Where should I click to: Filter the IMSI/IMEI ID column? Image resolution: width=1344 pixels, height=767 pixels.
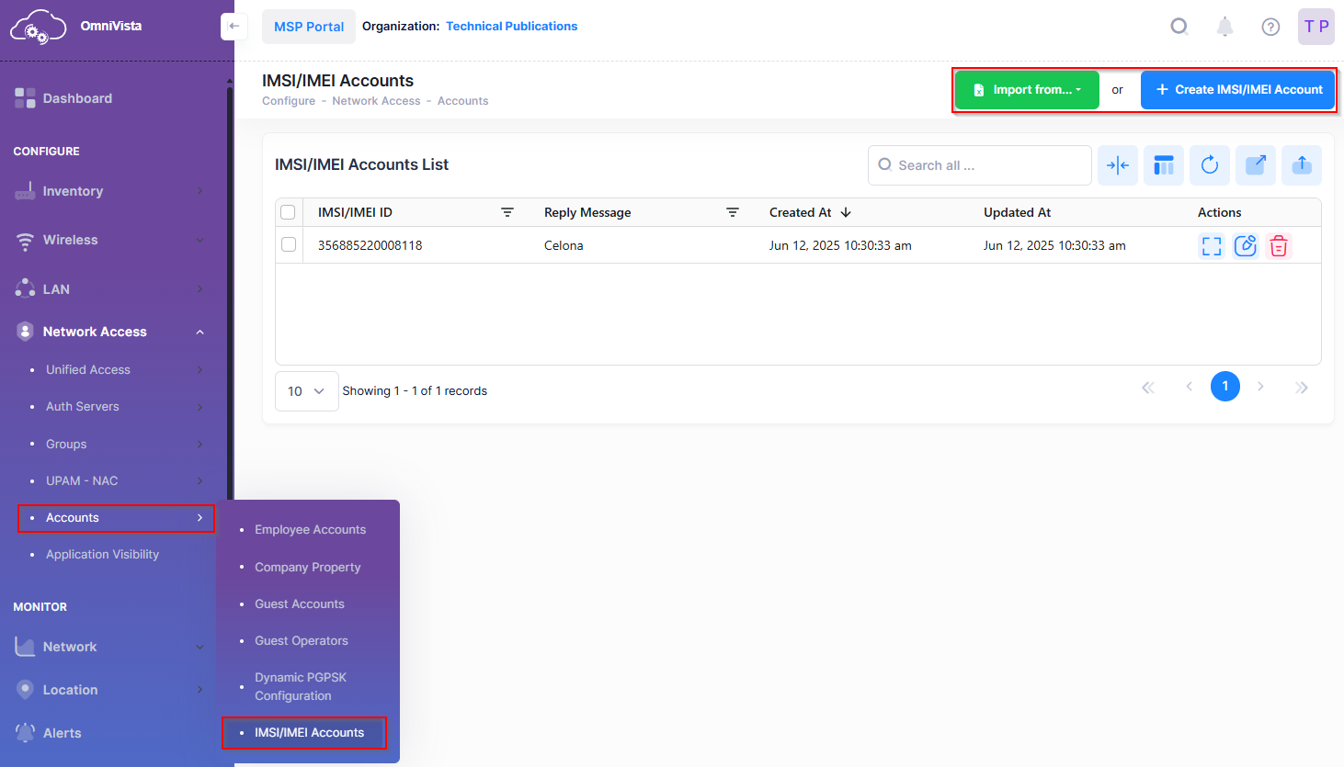click(507, 212)
